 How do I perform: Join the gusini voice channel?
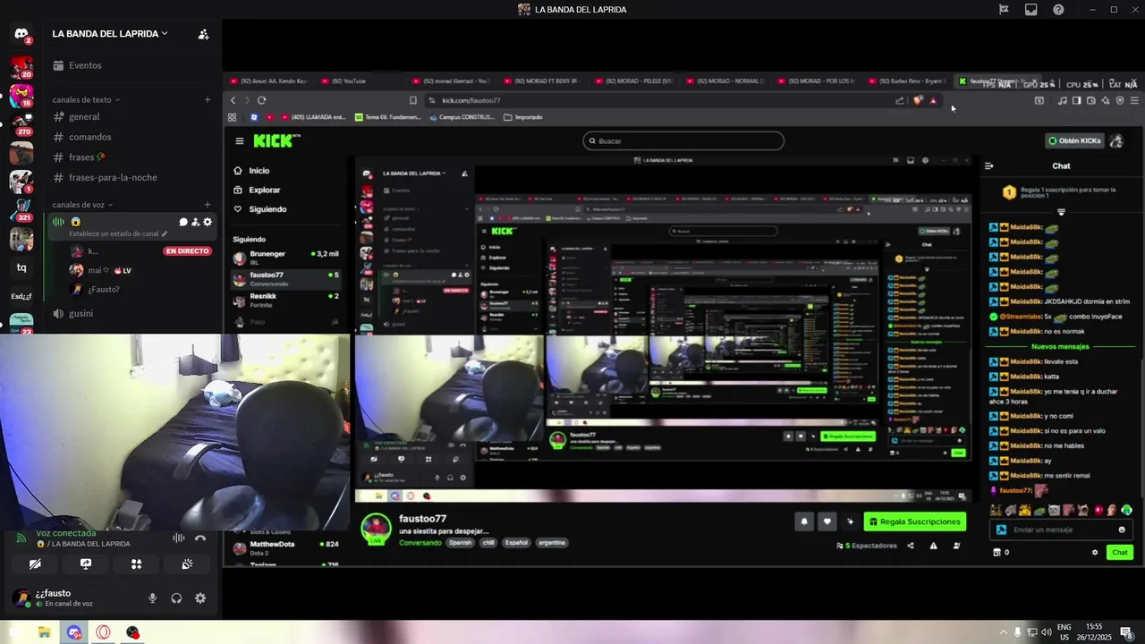point(81,314)
